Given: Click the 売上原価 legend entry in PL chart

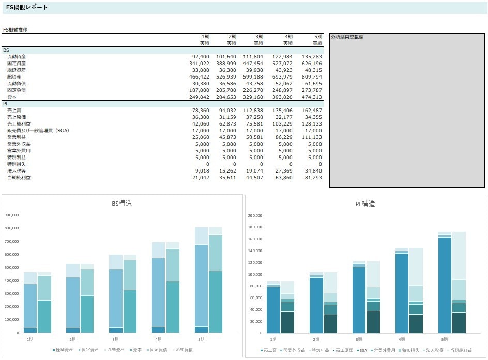Looking at the screenshot, I should 343,350.
